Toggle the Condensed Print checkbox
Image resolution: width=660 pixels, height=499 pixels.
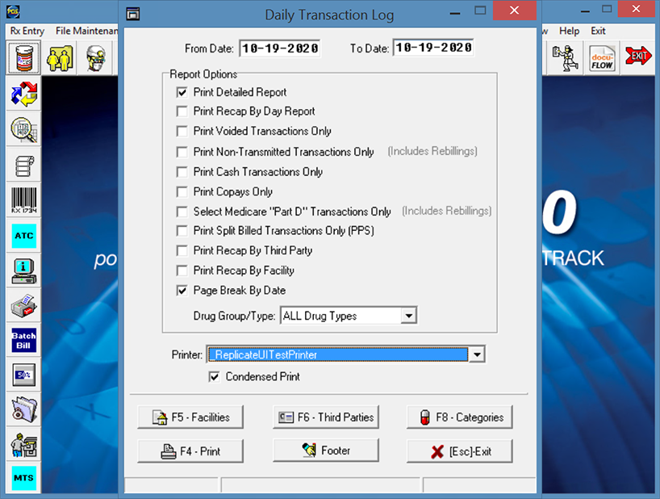pyautogui.click(x=215, y=376)
